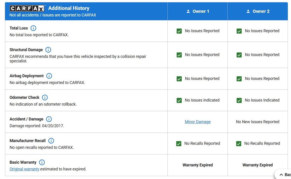291x179 pixels.
Task: View the Accident / Damage info icon
Action: coord(49,119)
